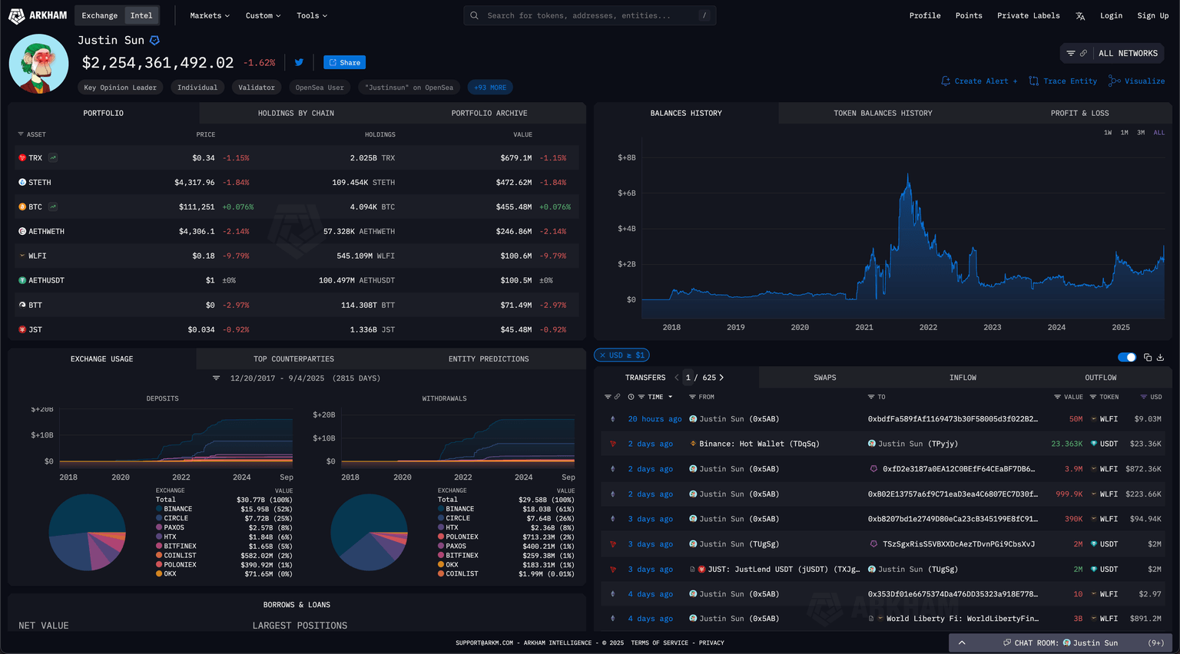Switch to Intel mode toggle
The image size is (1180, 654).
pos(141,15)
